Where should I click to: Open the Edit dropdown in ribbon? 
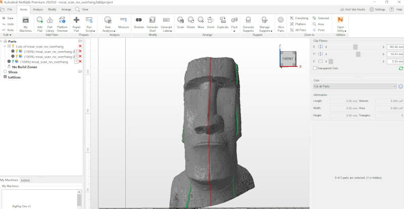coord(7,34)
